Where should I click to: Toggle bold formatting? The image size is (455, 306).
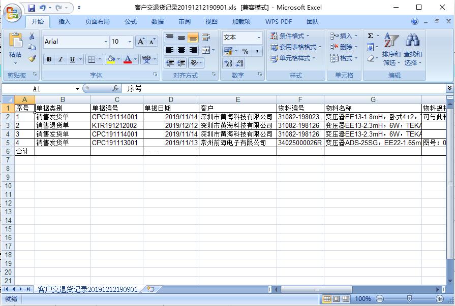49,59
